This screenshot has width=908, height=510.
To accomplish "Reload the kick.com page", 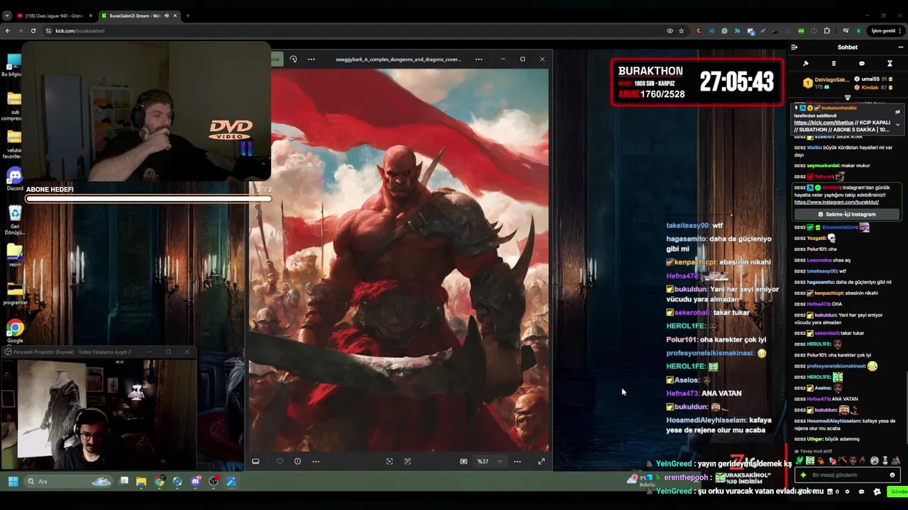I will pyautogui.click(x=33, y=30).
